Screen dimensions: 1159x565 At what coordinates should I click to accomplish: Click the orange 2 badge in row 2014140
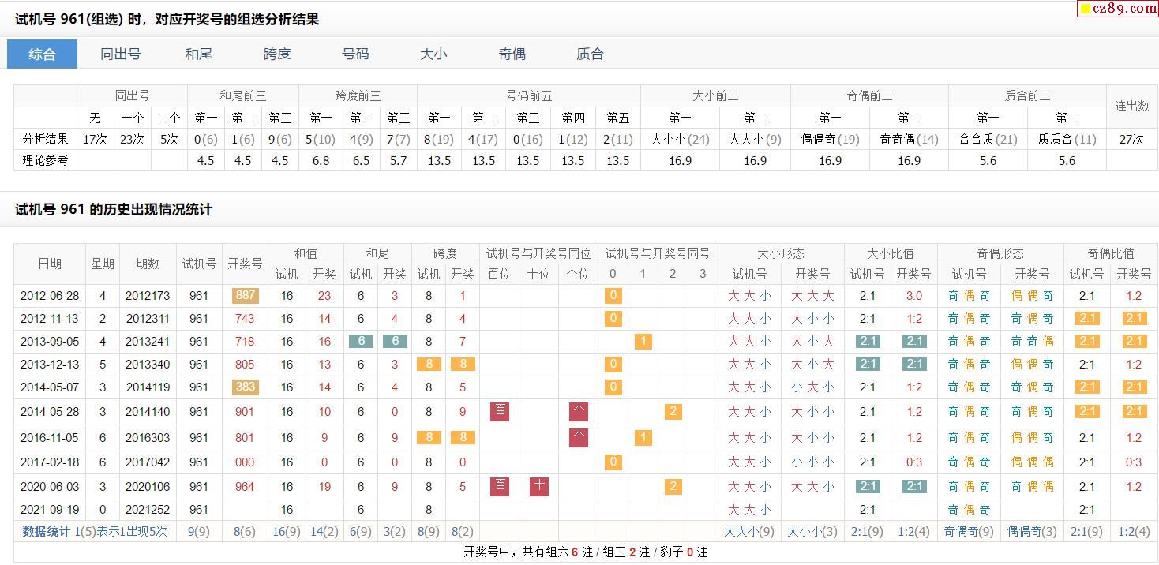point(673,412)
